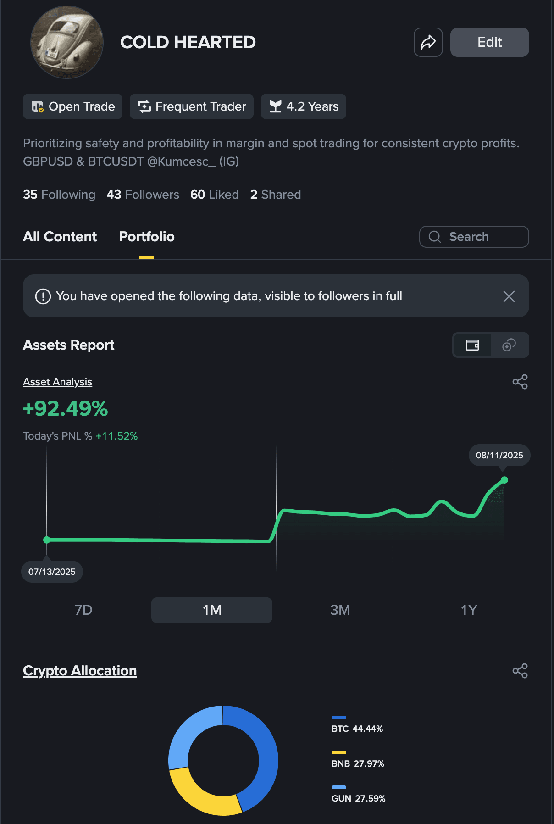Open the Crypto Allocation link

pyautogui.click(x=80, y=671)
